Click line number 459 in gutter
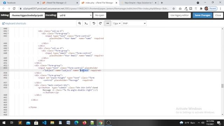This screenshot has width=224, height=126. 5,87
